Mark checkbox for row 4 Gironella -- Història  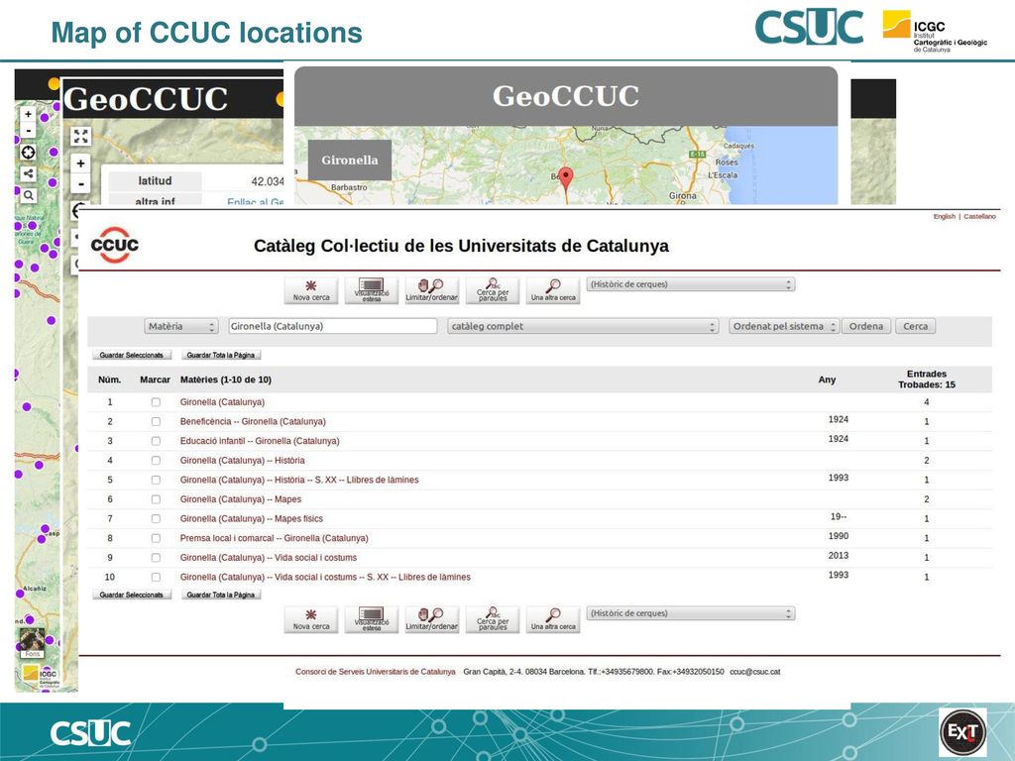pyautogui.click(x=156, y=460)
